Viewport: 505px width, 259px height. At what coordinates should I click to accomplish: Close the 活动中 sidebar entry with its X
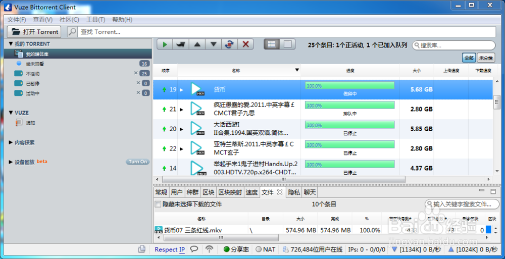click(x=138, y=92)
